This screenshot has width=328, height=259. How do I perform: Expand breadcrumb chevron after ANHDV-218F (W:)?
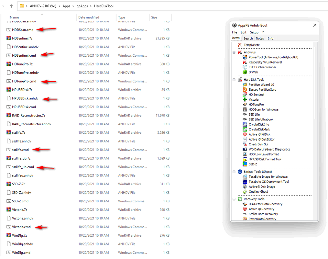[60, 6]
